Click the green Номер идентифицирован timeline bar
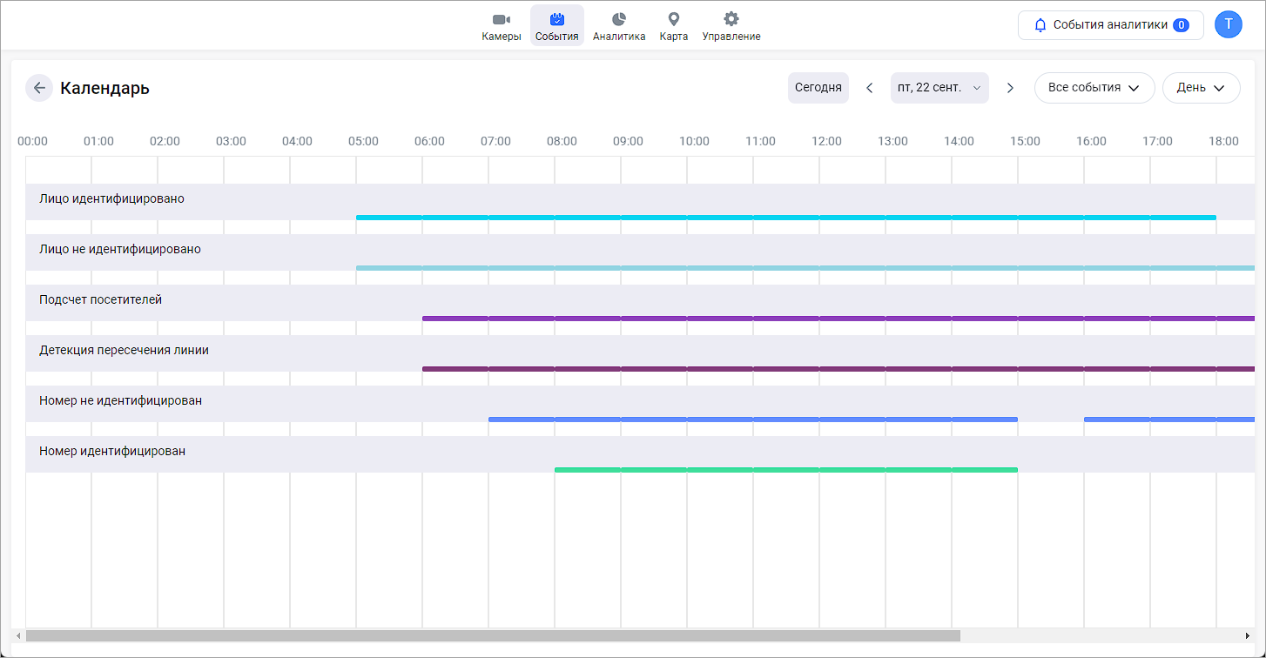The image size is (1266, 658). [785, 470]
